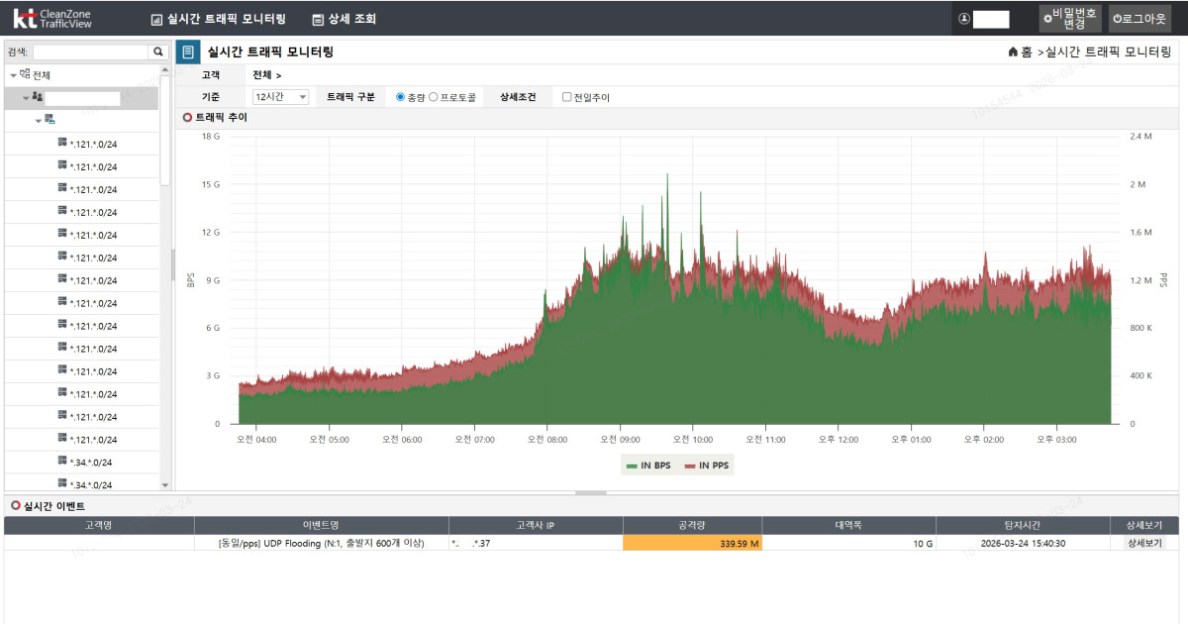This screenshot has height=624, width=1188.
Task: Open 실시간 트래픽 모니터링 menu
Action: tap(218, 19)
